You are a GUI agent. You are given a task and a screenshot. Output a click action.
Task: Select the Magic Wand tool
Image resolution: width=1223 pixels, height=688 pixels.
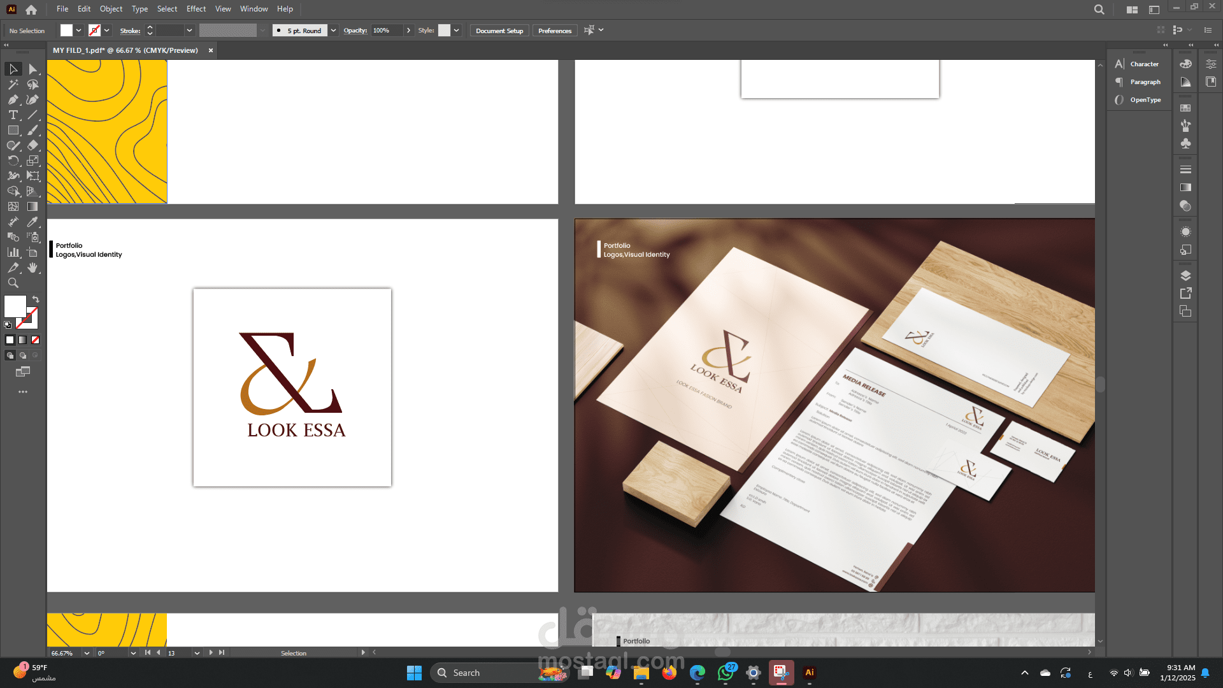click(x=13, y=84)
